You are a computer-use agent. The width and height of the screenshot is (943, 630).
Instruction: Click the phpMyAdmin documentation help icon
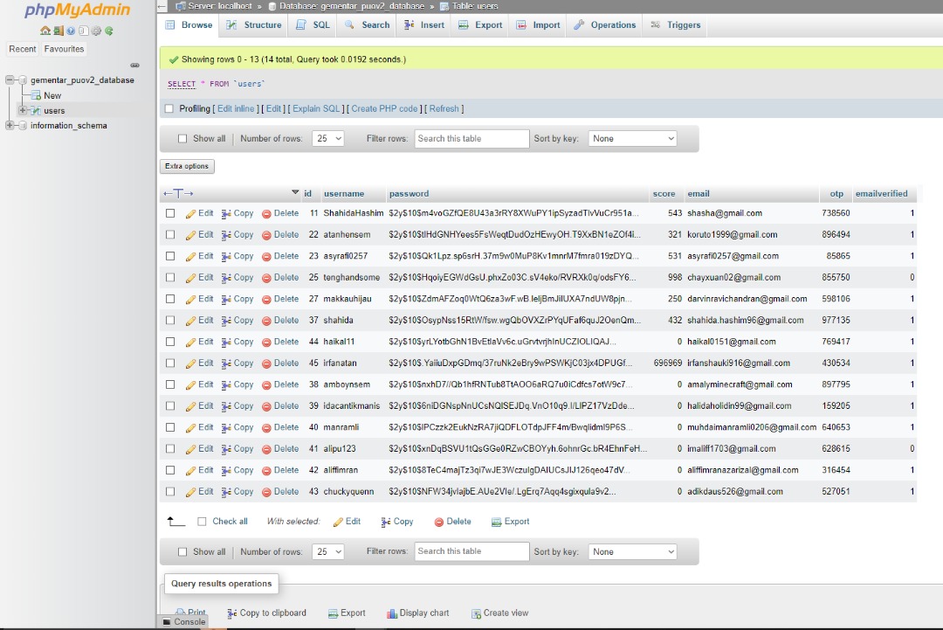pyautogui.click(x=71, y=31)
